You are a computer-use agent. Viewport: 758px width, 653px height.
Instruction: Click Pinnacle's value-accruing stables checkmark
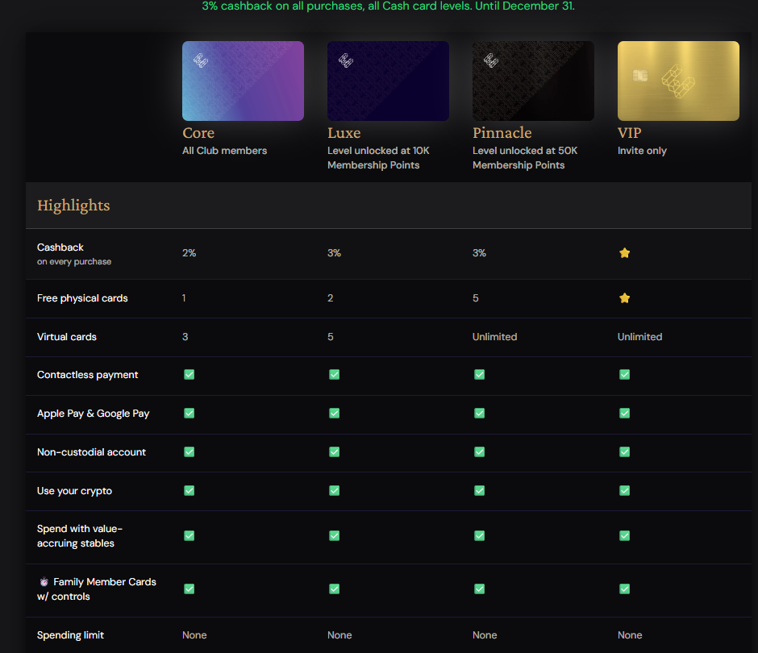[479, 535]
